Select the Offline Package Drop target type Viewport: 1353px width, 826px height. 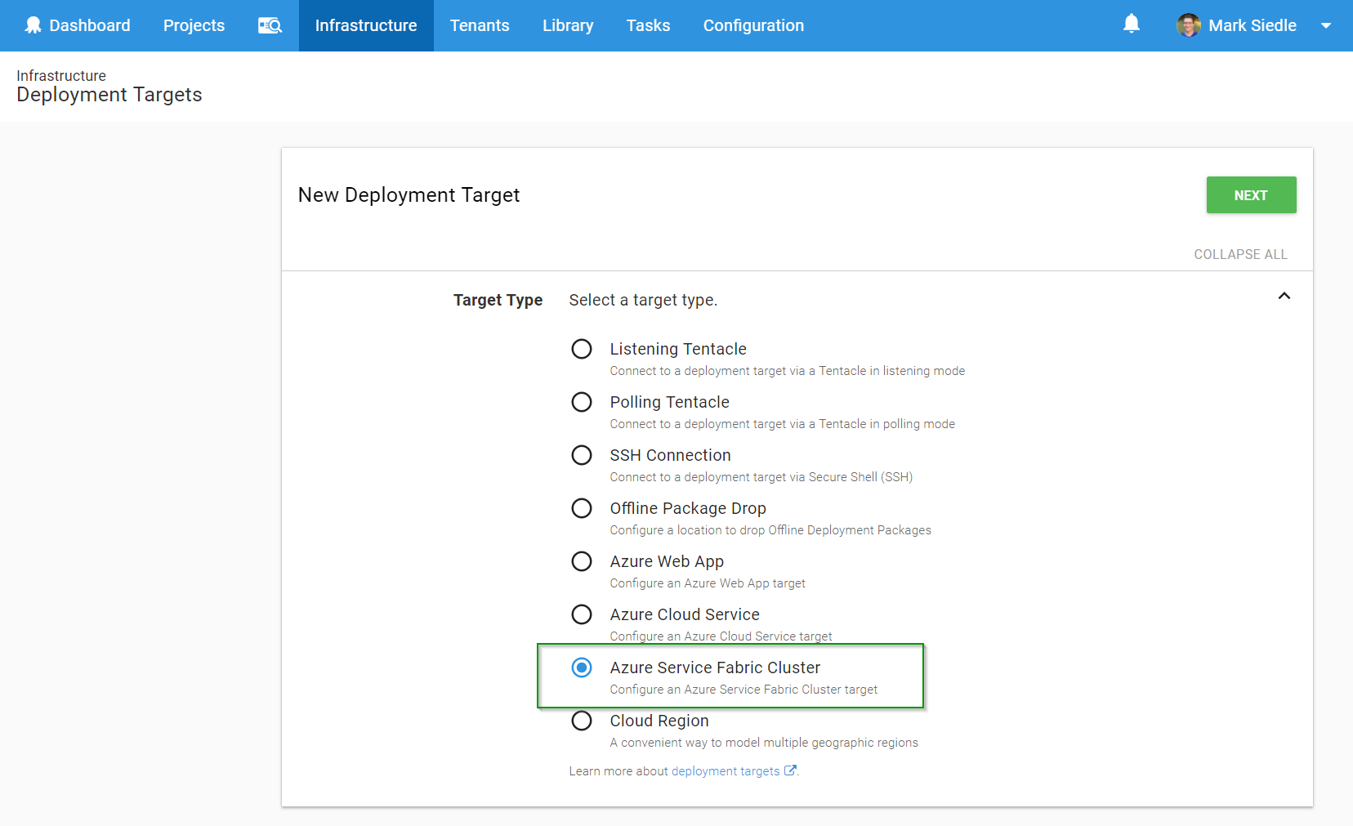(688, 508)
